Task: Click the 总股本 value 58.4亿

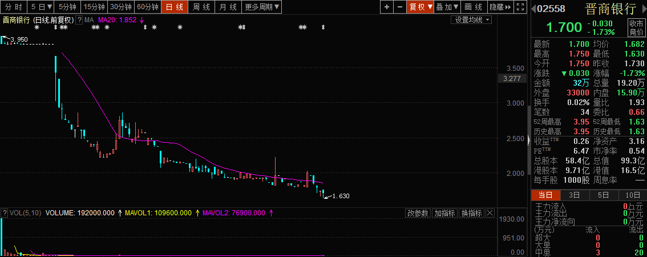Action: (579, 160)
